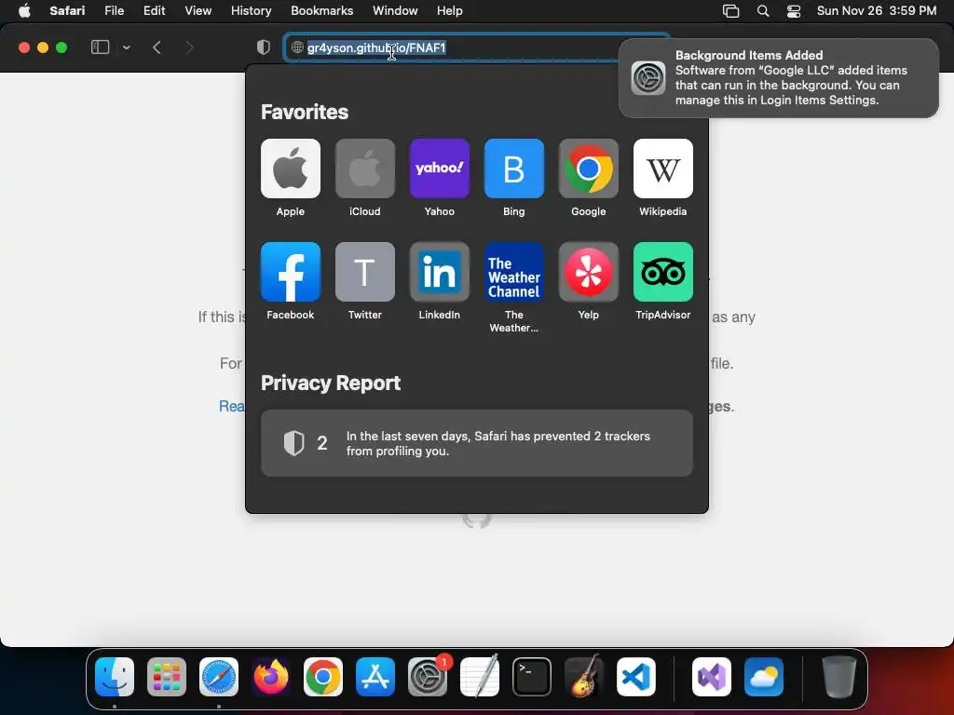Open the Twitter favorite tile

coord(365,272)
